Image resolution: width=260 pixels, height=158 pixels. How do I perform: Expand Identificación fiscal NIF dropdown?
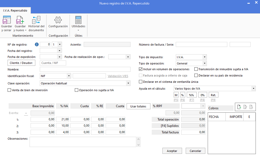[69, 76]
